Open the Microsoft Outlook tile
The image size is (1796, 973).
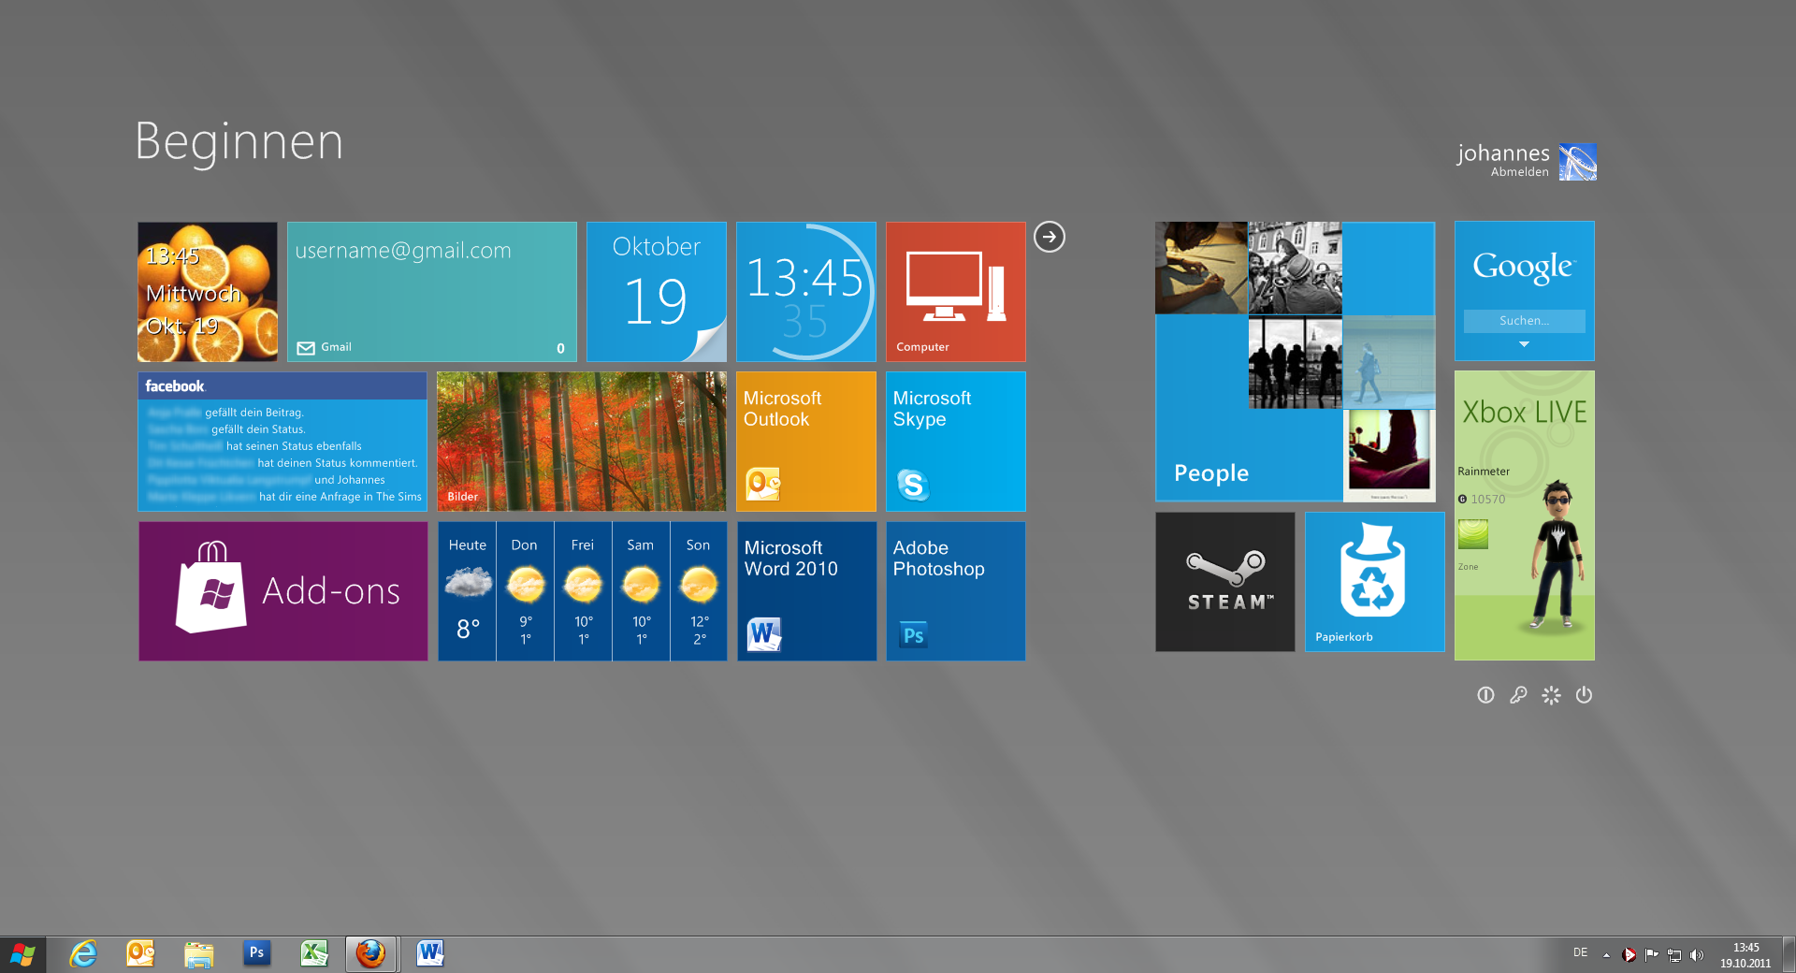[805, 441]
